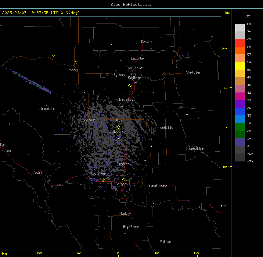This screenshot has width=263, height=257.
Task: Click the legend value 80
Action: (249, 24)
